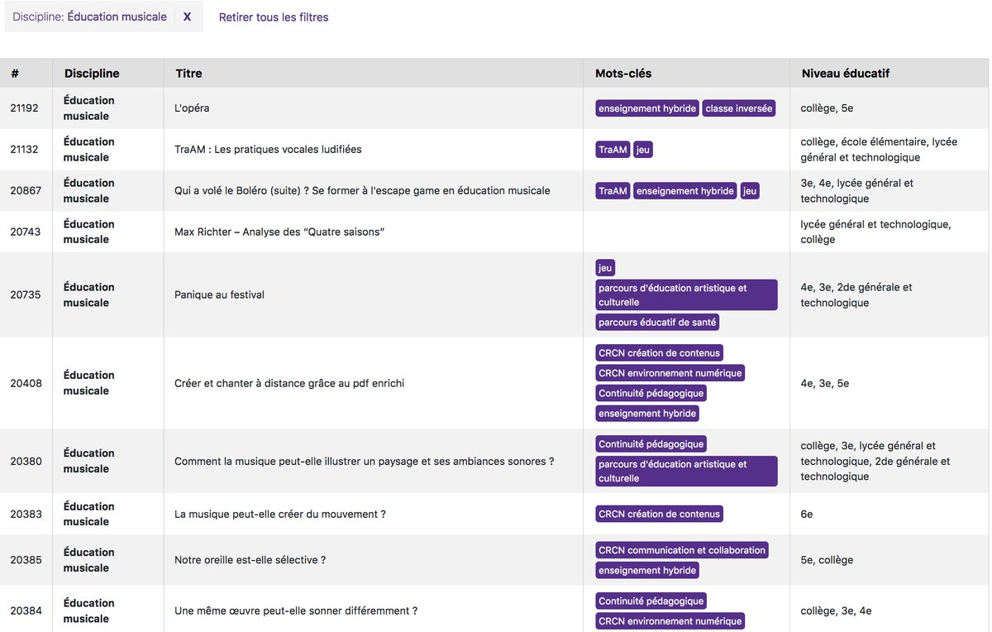Click the 'Retirer tous les filtres' link
992x632 pixels.
coord(273,17)
